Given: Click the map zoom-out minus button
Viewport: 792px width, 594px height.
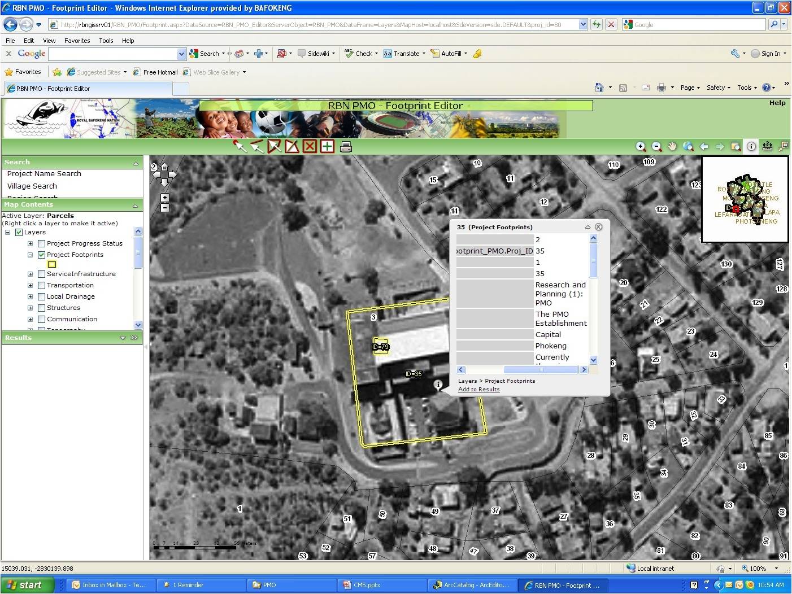Looking at the screenshot, I should (164, 208).
